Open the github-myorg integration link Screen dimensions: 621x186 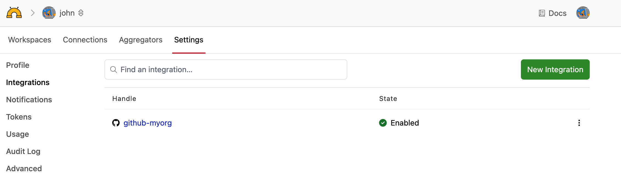coord(148,123)
